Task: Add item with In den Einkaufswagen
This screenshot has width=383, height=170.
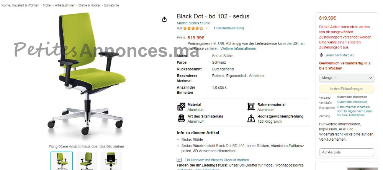Action: coord(346,89)
